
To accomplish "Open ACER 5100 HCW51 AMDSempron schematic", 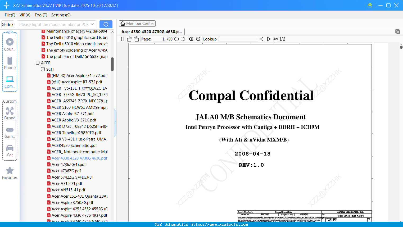I will click(x=79, y=107).
